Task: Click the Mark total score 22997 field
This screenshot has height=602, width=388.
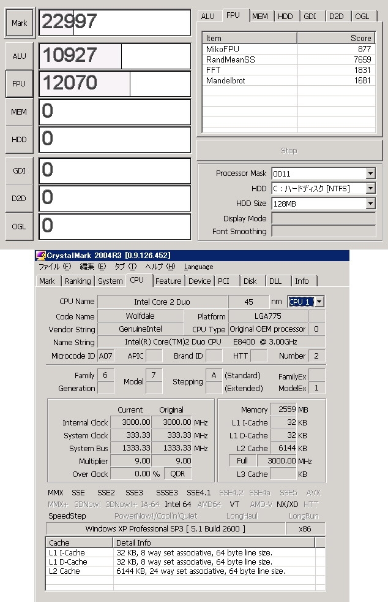Action: point(115,22)
